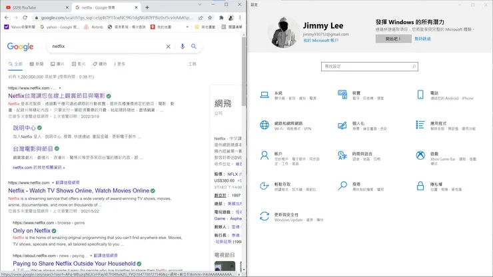Click the Chrome address bar URL
This screenshot has height=277, width=493.
117,17
